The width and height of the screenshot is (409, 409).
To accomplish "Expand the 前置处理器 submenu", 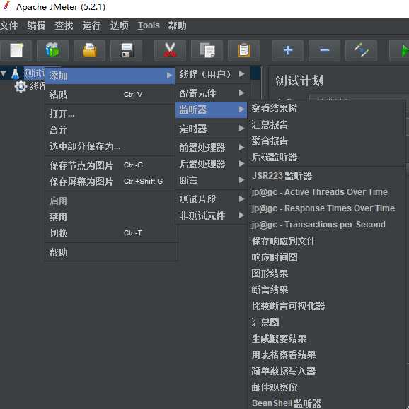I will (212, 148).
